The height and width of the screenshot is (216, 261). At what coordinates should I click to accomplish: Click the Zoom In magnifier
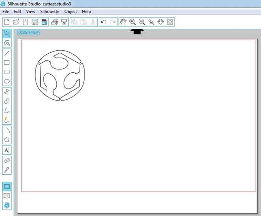tap(132, 22)
